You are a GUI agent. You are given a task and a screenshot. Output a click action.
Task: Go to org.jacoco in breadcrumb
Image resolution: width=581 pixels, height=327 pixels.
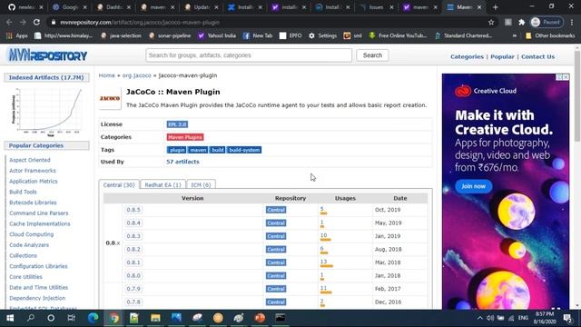[x=137, y=75]
